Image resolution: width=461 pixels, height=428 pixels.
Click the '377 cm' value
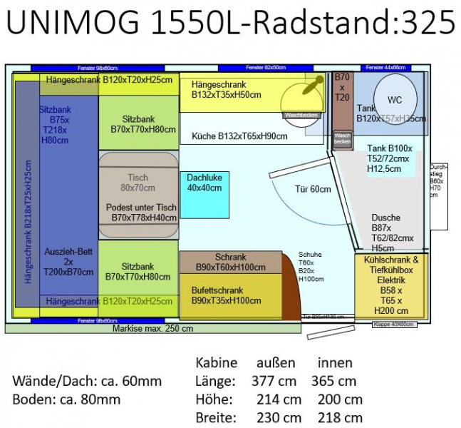click(274, 381)
